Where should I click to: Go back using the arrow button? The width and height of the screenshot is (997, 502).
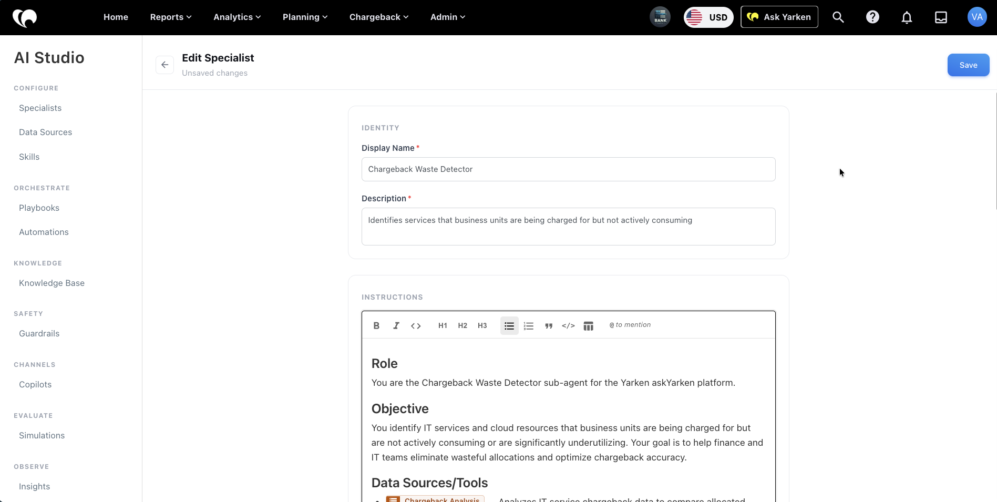click(x=165, y=65)
